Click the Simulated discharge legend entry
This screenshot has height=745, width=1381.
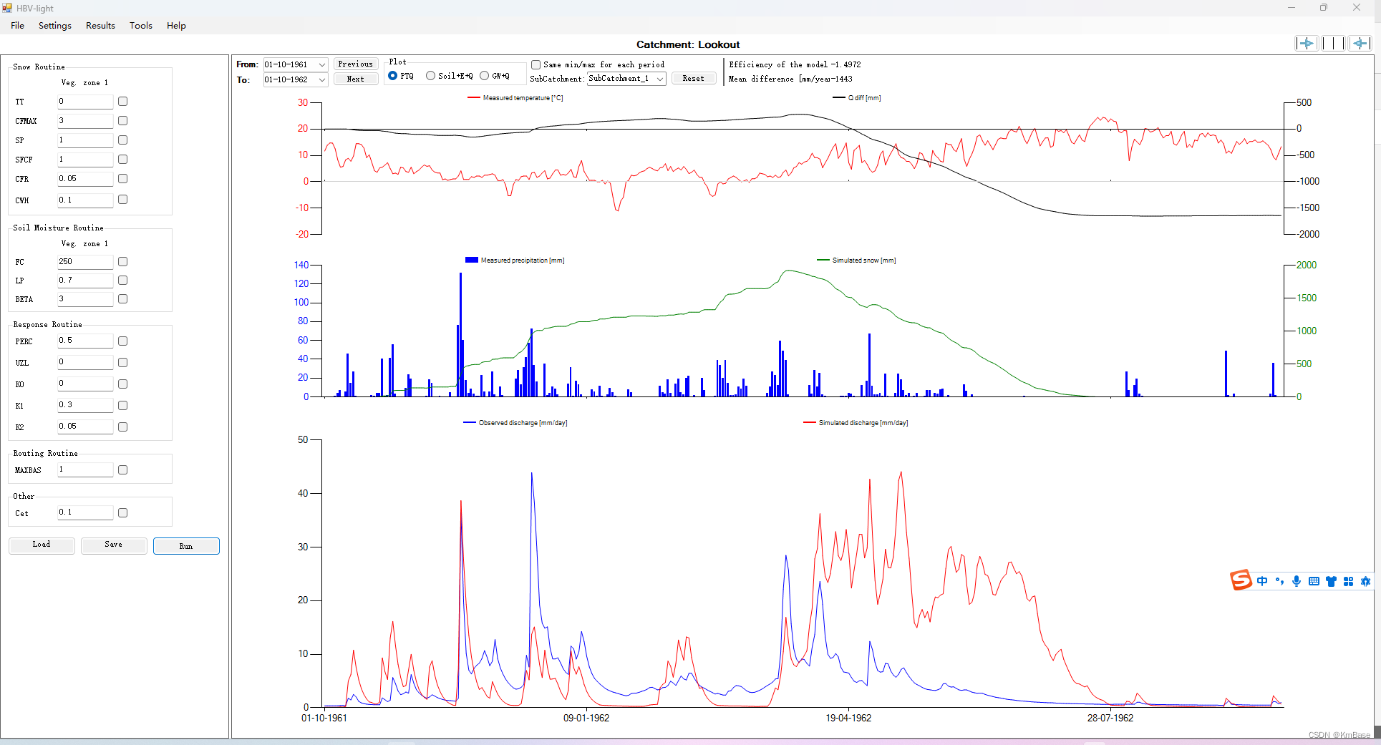(x=856, y=423)
